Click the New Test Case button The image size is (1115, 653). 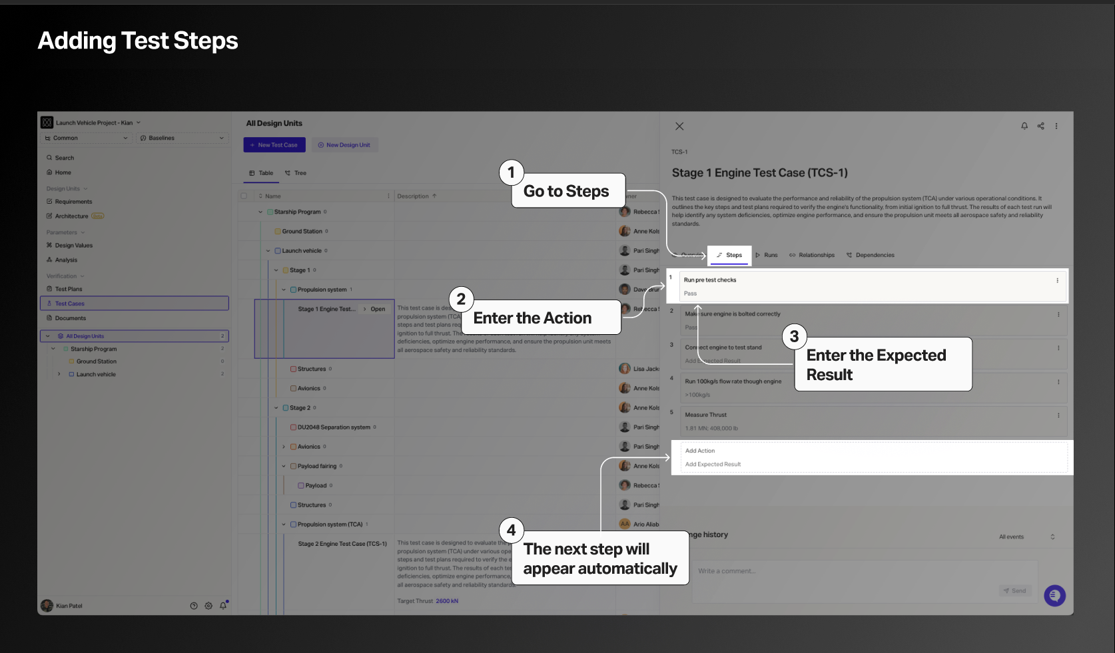(x=274, y=145)
